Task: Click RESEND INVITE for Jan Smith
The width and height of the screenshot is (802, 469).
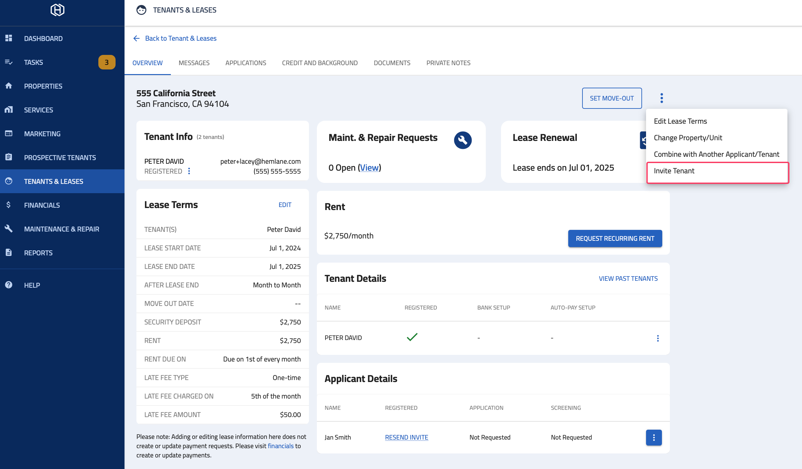Action: (x=407, y=437)
